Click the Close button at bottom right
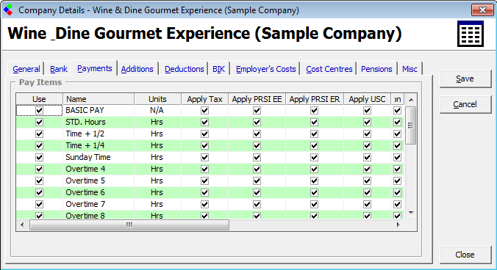 [x=465, y=255]
